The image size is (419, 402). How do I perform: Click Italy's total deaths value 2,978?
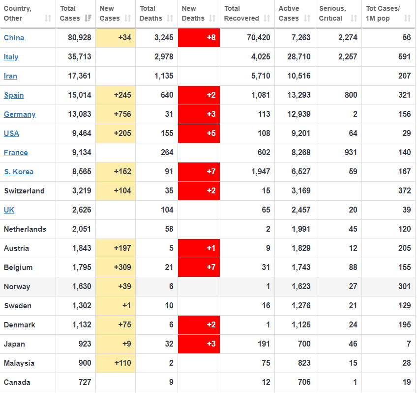[x=164, y=57]
